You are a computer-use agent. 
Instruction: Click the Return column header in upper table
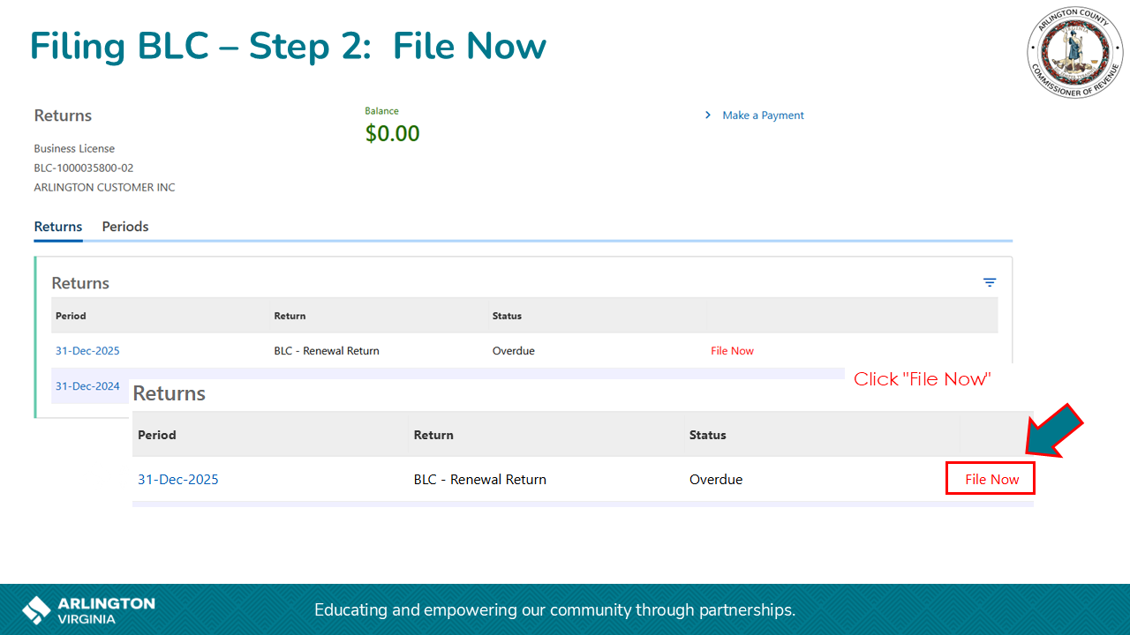(x=290, y=316)
